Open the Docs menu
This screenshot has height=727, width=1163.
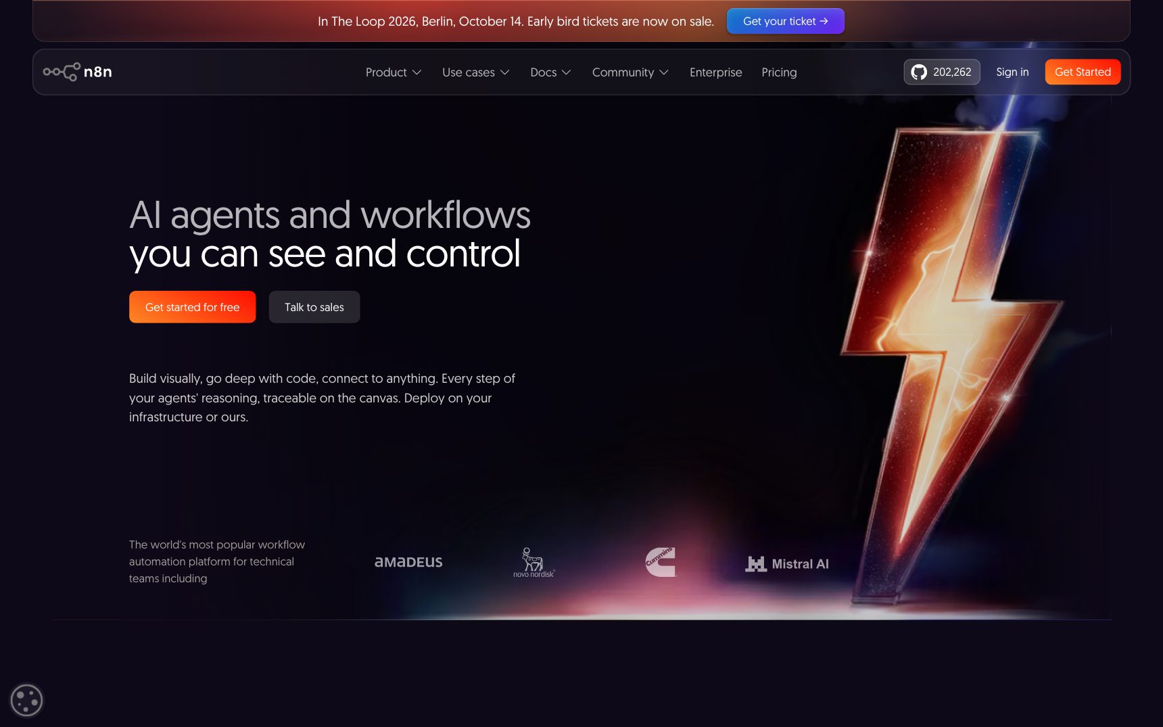click(551, 72)
